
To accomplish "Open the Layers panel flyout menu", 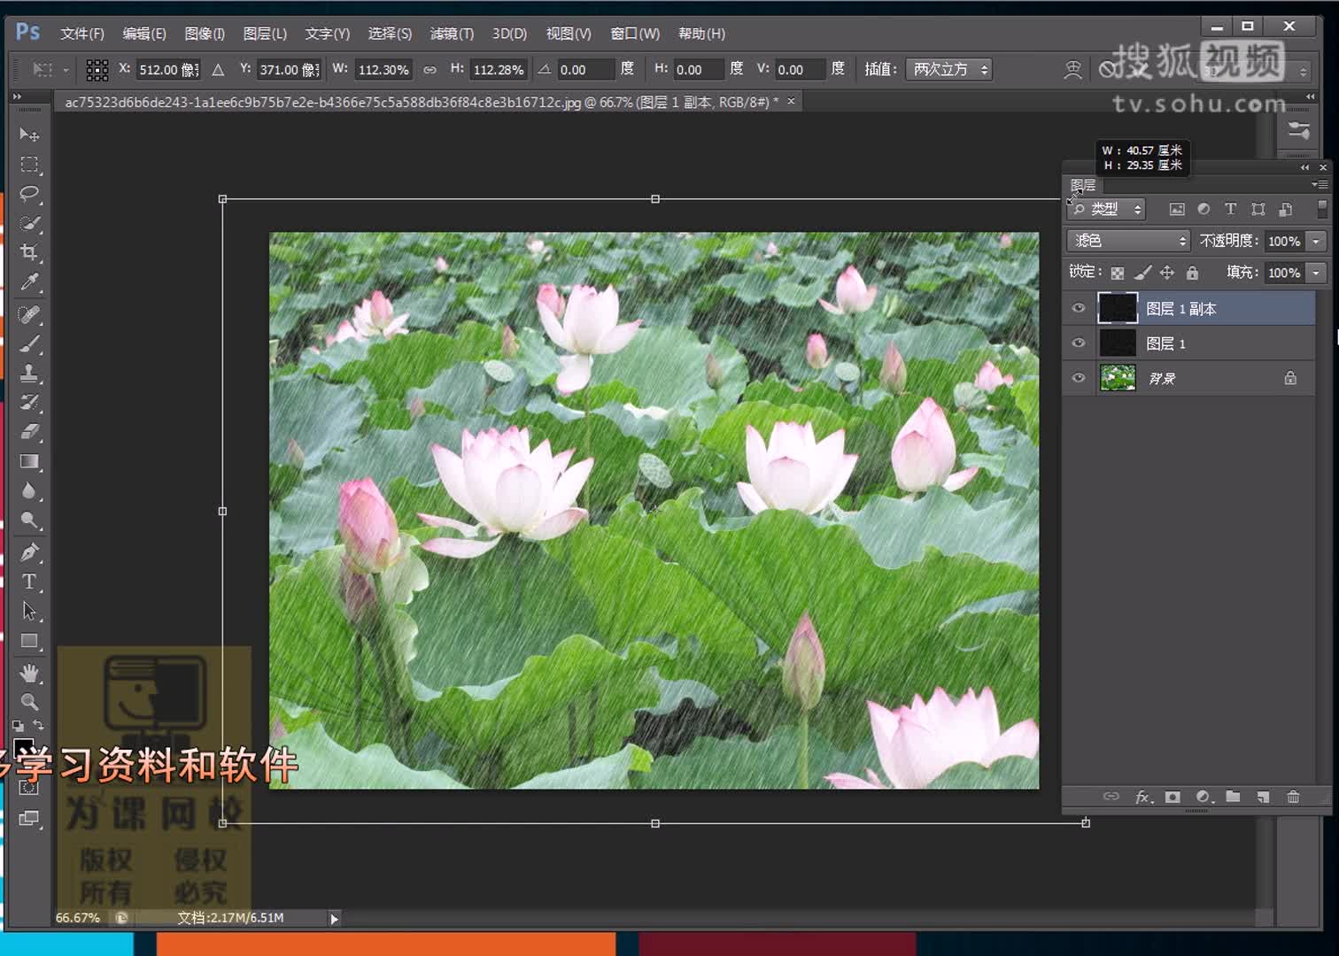I will coord(1320,185).
